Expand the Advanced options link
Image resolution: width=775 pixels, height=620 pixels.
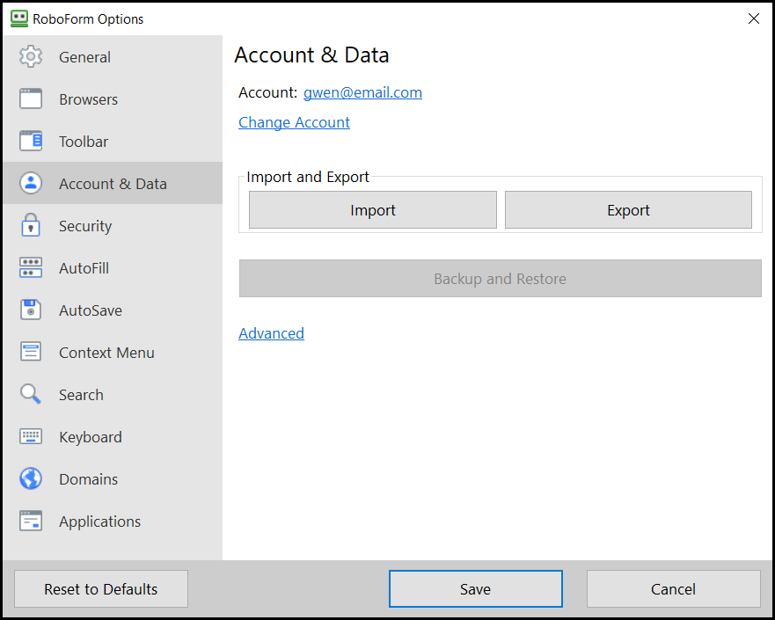pyautogui.click(x=271, y=333)
